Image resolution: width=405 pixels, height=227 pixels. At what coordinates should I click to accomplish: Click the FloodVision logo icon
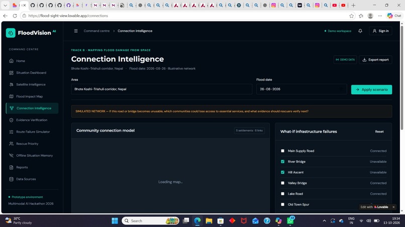click(11, 33)
